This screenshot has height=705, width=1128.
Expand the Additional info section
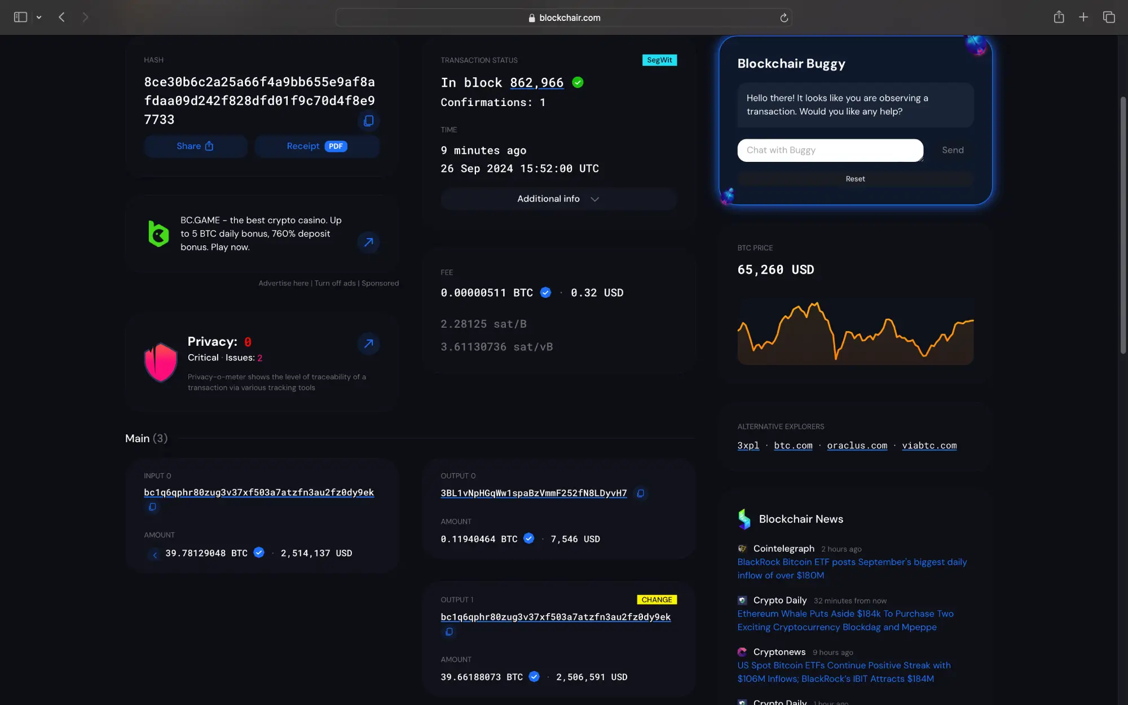click(x=558, y=199)
